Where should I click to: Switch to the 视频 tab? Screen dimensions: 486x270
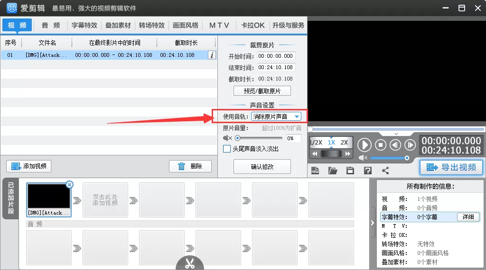click(x=17, y=26)
